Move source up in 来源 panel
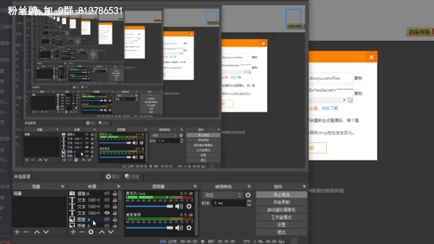The width and height of the screenshot is (434, 244). point(102,232)
